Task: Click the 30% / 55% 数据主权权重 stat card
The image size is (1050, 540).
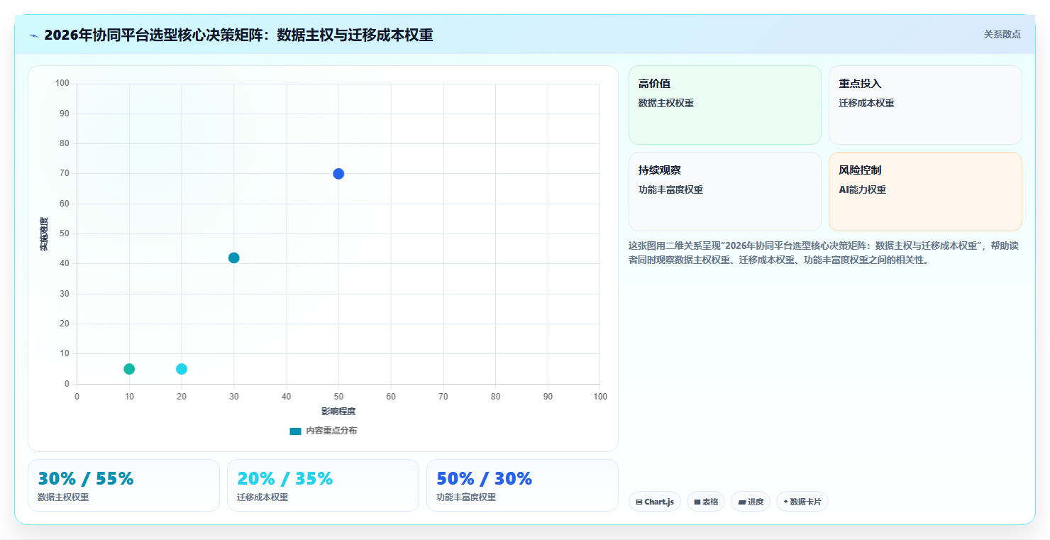Action: point(123,485)
